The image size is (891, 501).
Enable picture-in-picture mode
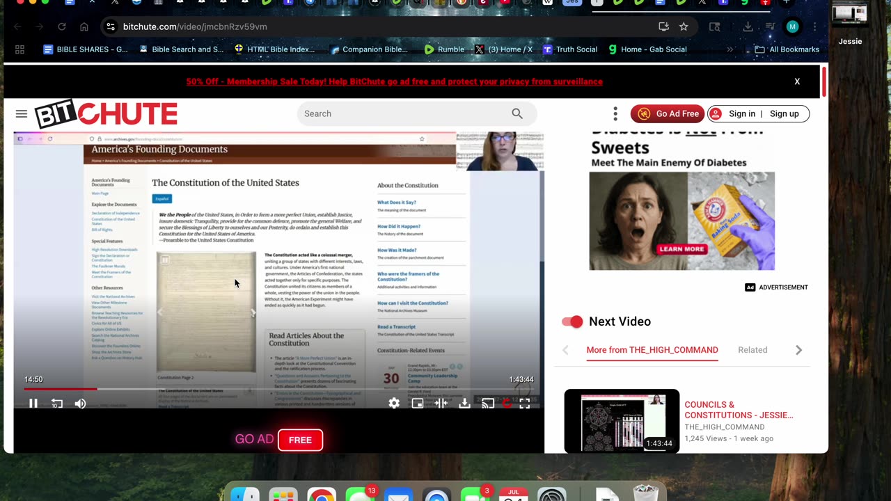point(418,404)
